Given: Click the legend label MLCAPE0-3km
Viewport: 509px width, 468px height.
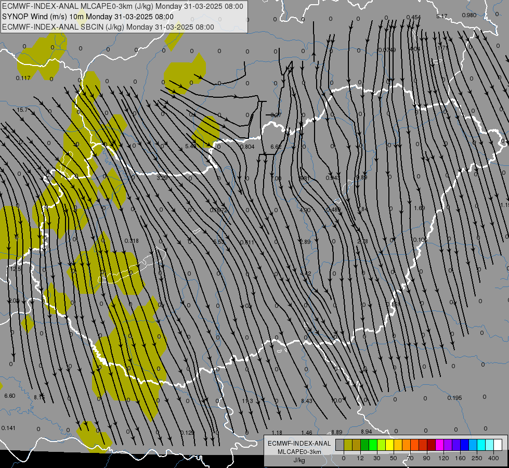Looking at the screenshot, I should tap(299, 452).
